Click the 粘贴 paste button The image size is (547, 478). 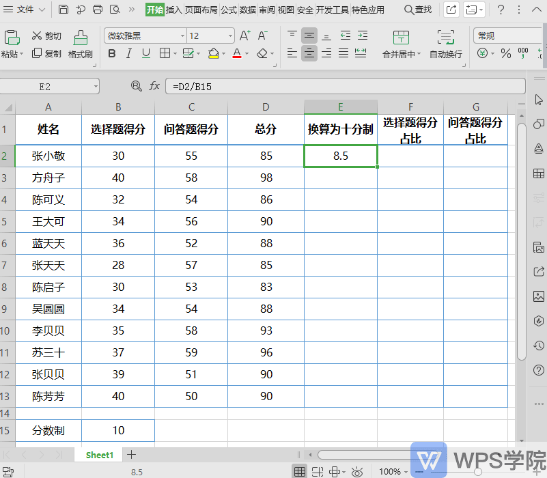pyautogui.click(x=12, y=42)
